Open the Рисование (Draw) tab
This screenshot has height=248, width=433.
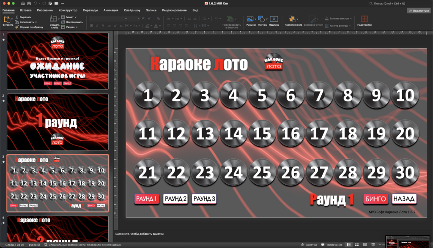click(x=45, y=10)
